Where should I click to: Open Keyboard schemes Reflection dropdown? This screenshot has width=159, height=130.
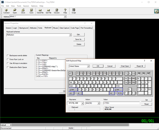pos(70,35)
